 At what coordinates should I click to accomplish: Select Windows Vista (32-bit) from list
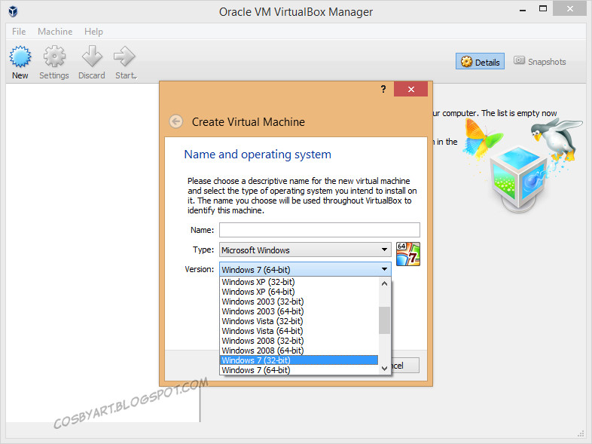[x=299, y=321]
